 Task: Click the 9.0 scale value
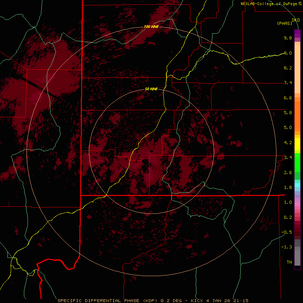(288, 53)
